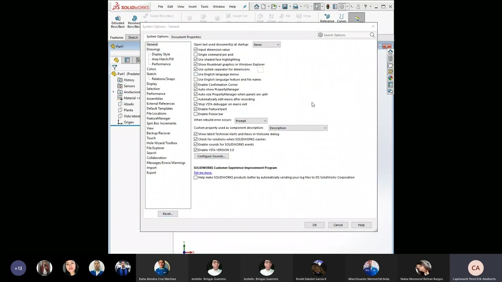Select the System Options tab

point(157,36)
